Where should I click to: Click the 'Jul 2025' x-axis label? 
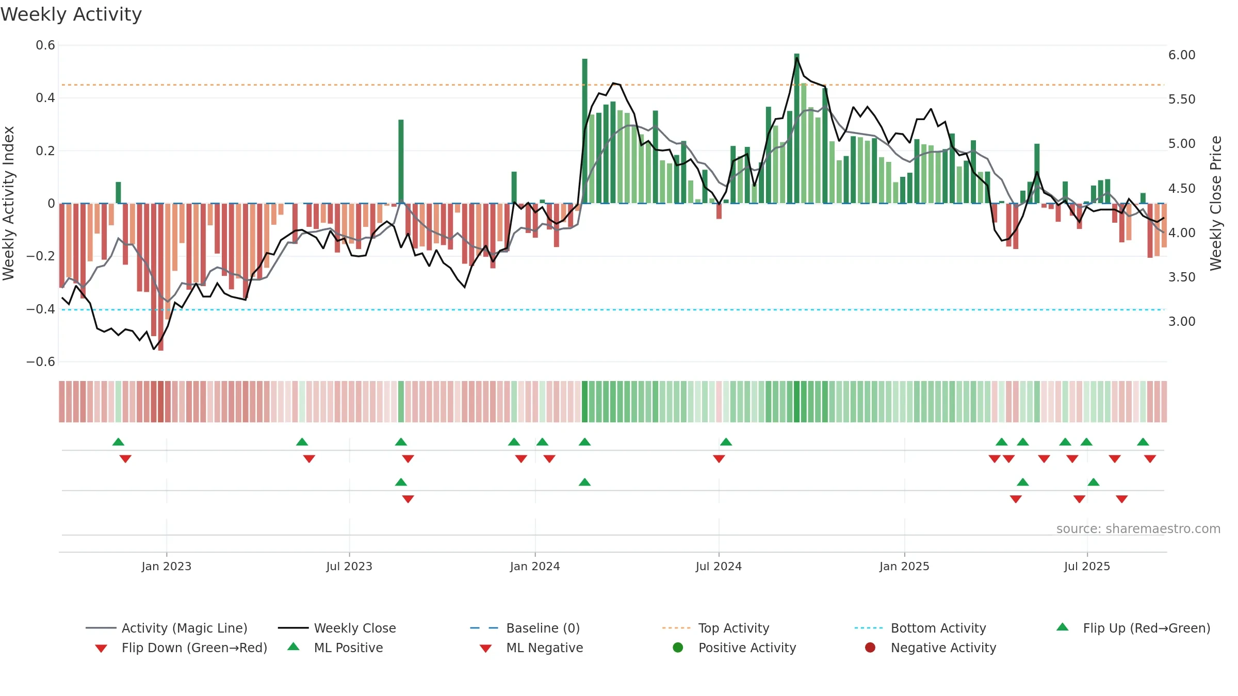[x=1087, y=566]
